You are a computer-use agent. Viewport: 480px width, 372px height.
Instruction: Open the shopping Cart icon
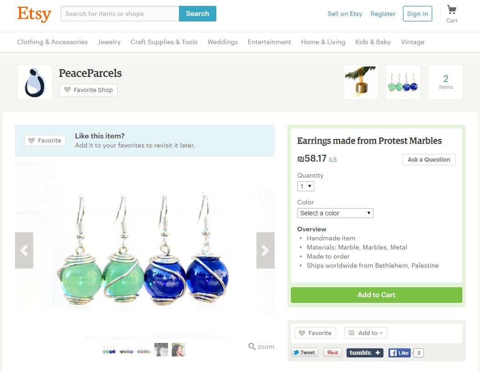pyautogui.click(x=451, y=10)
